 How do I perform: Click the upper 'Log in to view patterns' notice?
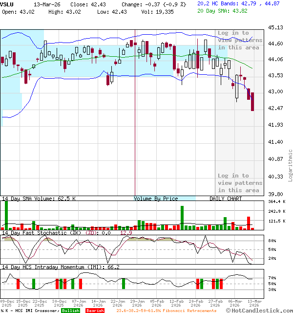pyautogui.click(x=240, y=40)
